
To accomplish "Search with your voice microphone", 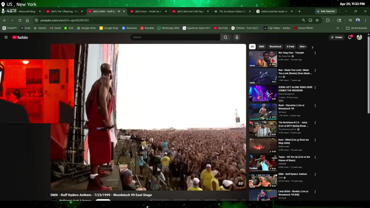I will tap(237, 37).
